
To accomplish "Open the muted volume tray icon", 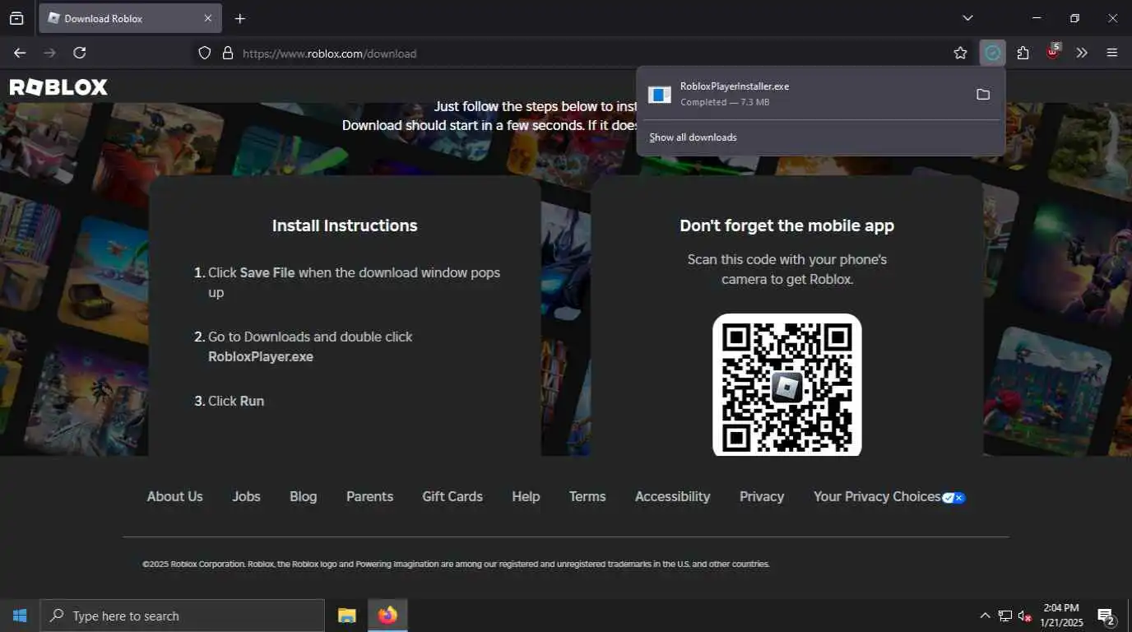I will [x=1025, y=616].
